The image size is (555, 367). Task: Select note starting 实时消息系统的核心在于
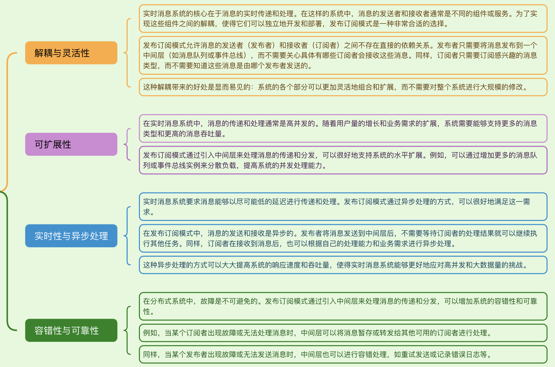pos(343,18)
